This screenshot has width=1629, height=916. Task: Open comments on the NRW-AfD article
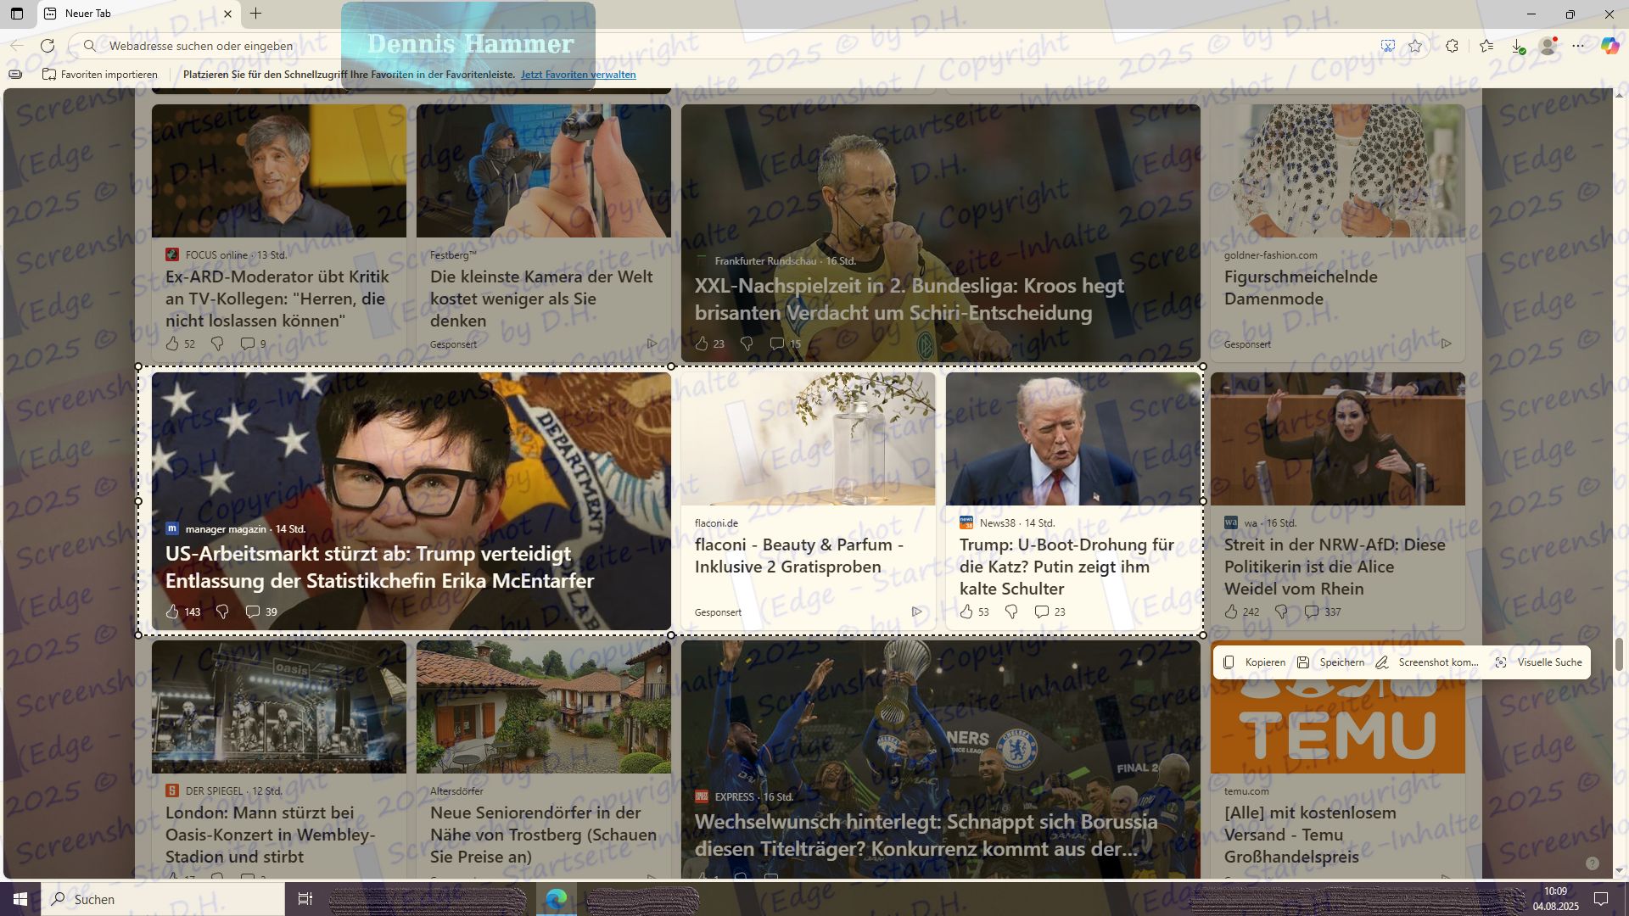pos(1312,612)
